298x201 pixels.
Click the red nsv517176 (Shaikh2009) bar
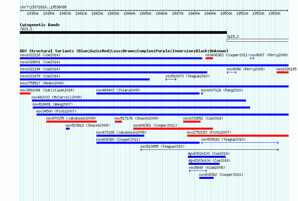coord(119,122)
